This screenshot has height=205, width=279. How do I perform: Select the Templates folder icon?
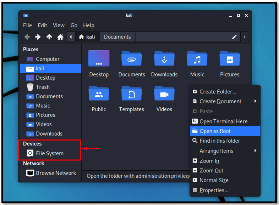(132, 93)
